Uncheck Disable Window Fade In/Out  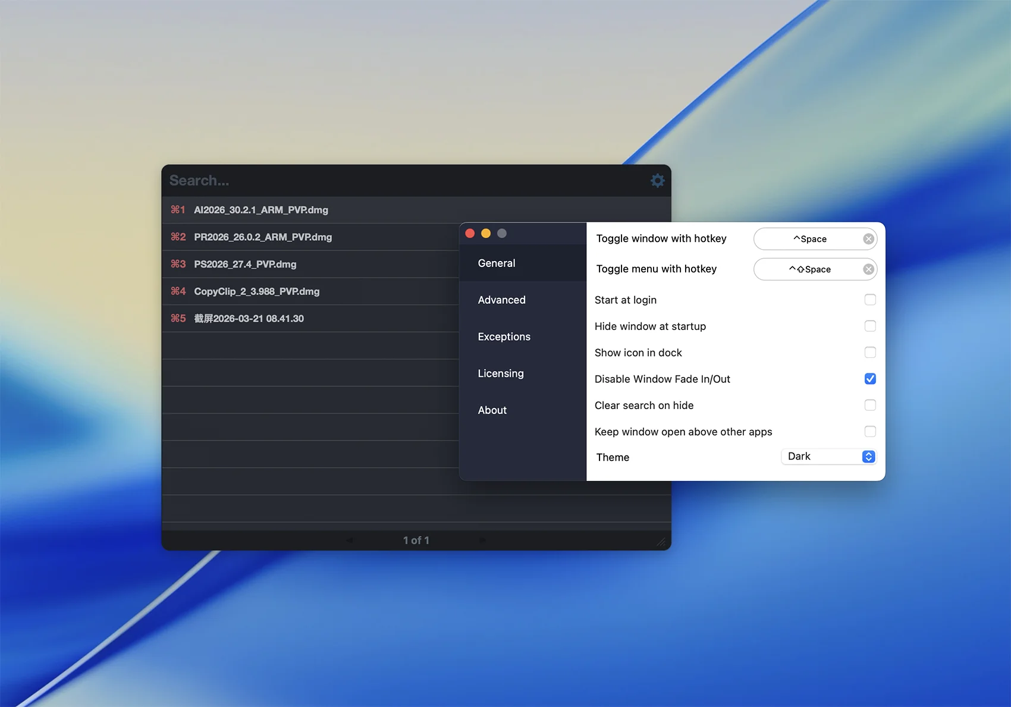(869, 379)
